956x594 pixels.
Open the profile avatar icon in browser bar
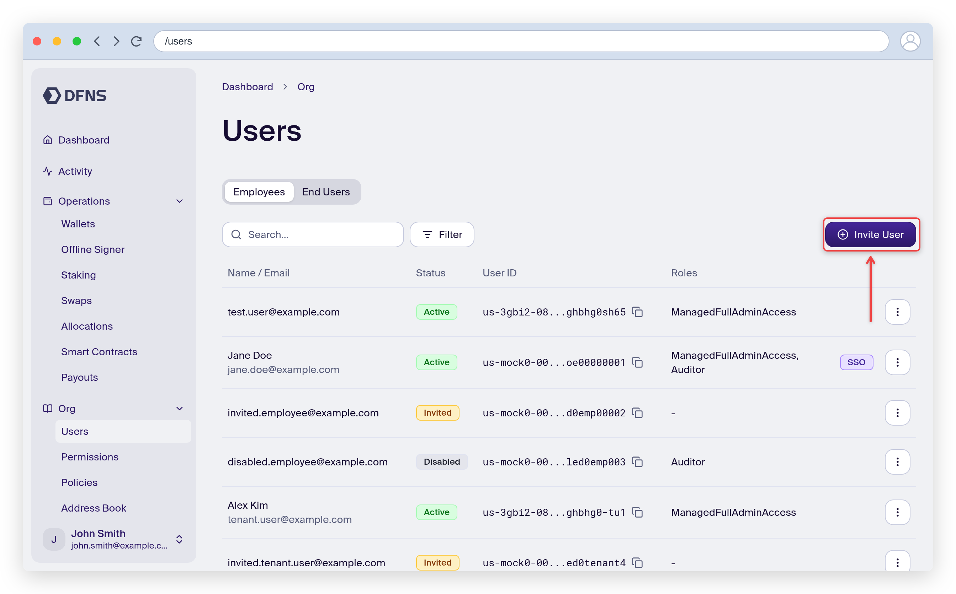(x=910, y=41)
